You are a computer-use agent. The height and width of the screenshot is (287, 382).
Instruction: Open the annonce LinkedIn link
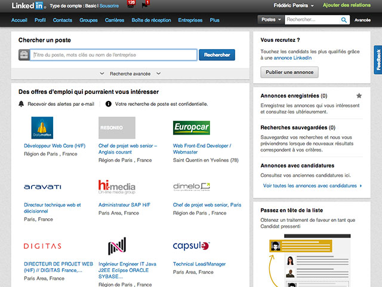[x=292, y=58]
